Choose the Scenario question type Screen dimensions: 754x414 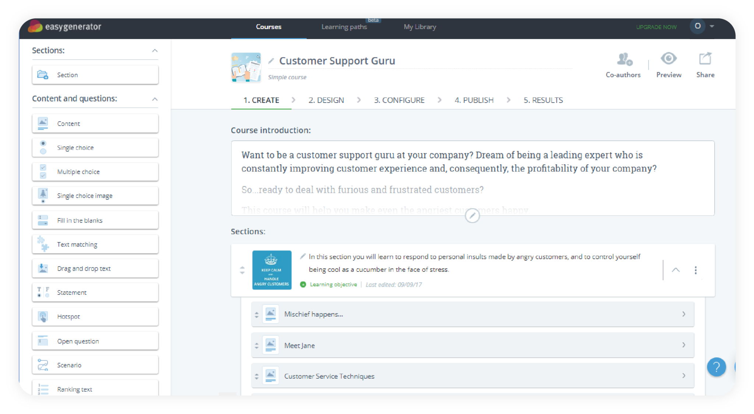click(95, 365)
